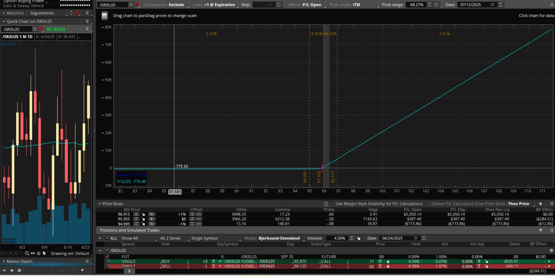This screenshot has width=555, height=276.
Task: Uncheck the /SR3U25 group checkbox
Action: 106,250
